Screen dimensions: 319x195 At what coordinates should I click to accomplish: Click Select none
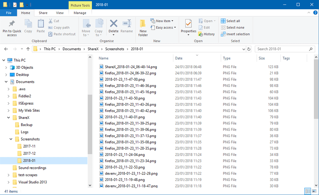[233, 27]
